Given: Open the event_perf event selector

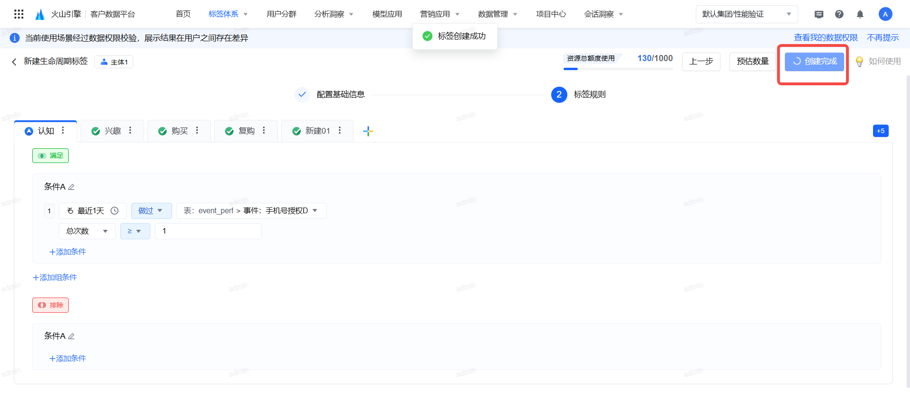Looking at the screenshot, I should pyautogui.click(x=251, y=211).
